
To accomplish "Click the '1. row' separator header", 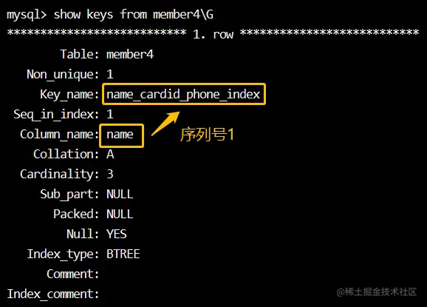I will click(x=213, y=34).
